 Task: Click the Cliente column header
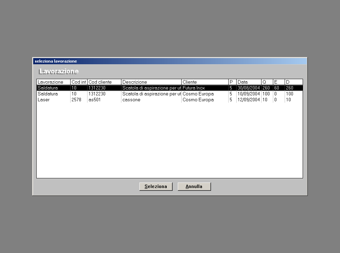tap(205, 82)
